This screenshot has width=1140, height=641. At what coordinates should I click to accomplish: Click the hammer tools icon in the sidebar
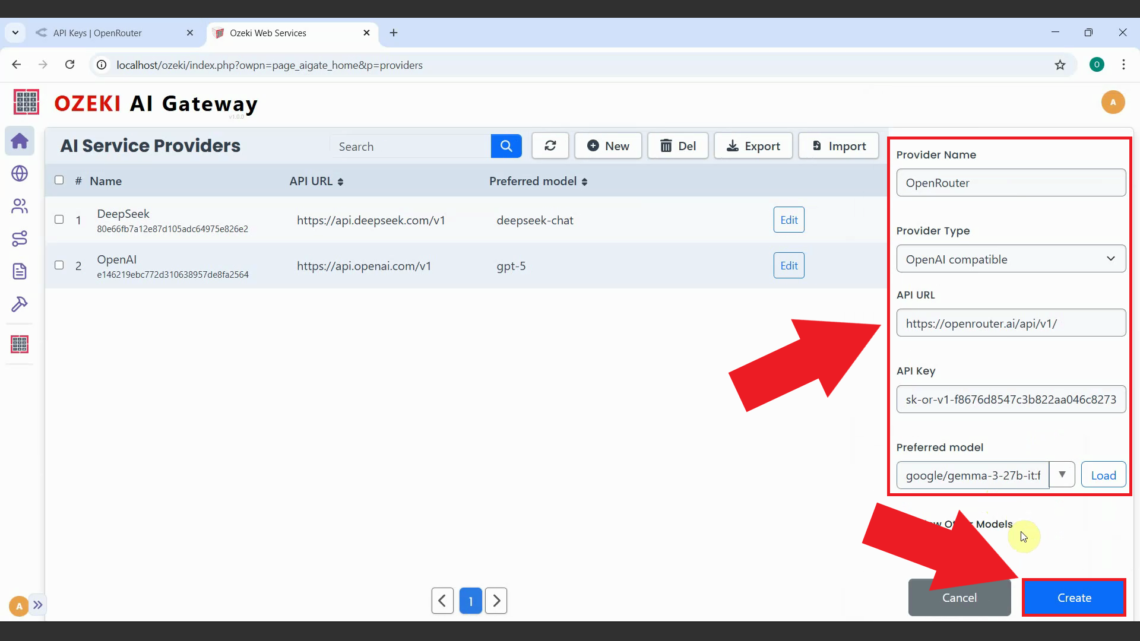[20, 304]
